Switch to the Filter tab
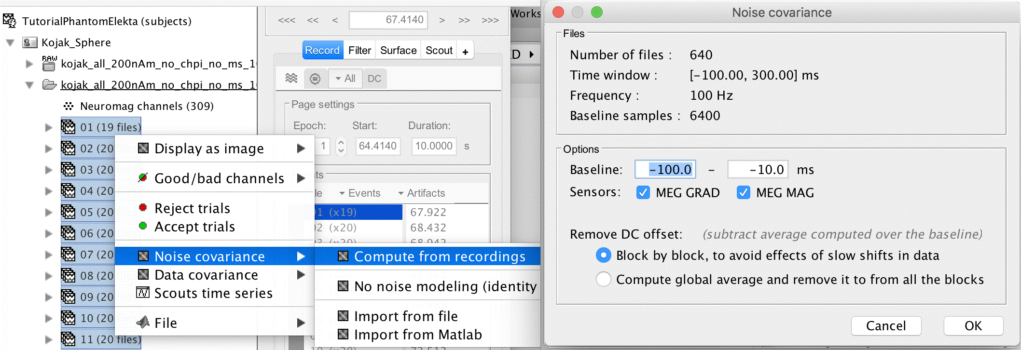This screenshot has width=1021, height=350. (x=359, y=51)
